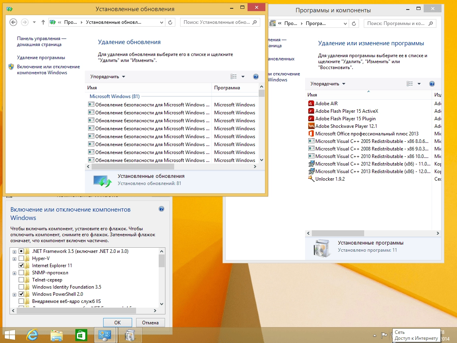Select the Adobe AIR program entry
Viewport: 457px width, 343px height.
click(x=326, y=104)
